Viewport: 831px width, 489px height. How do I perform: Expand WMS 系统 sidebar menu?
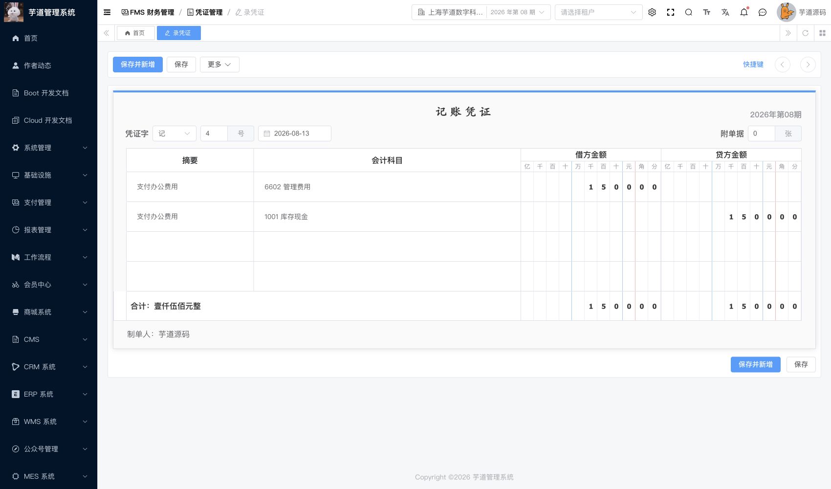coord(49,422)
